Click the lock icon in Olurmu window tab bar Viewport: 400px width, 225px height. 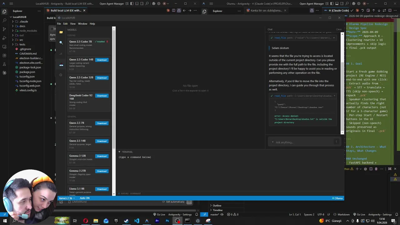312,10
